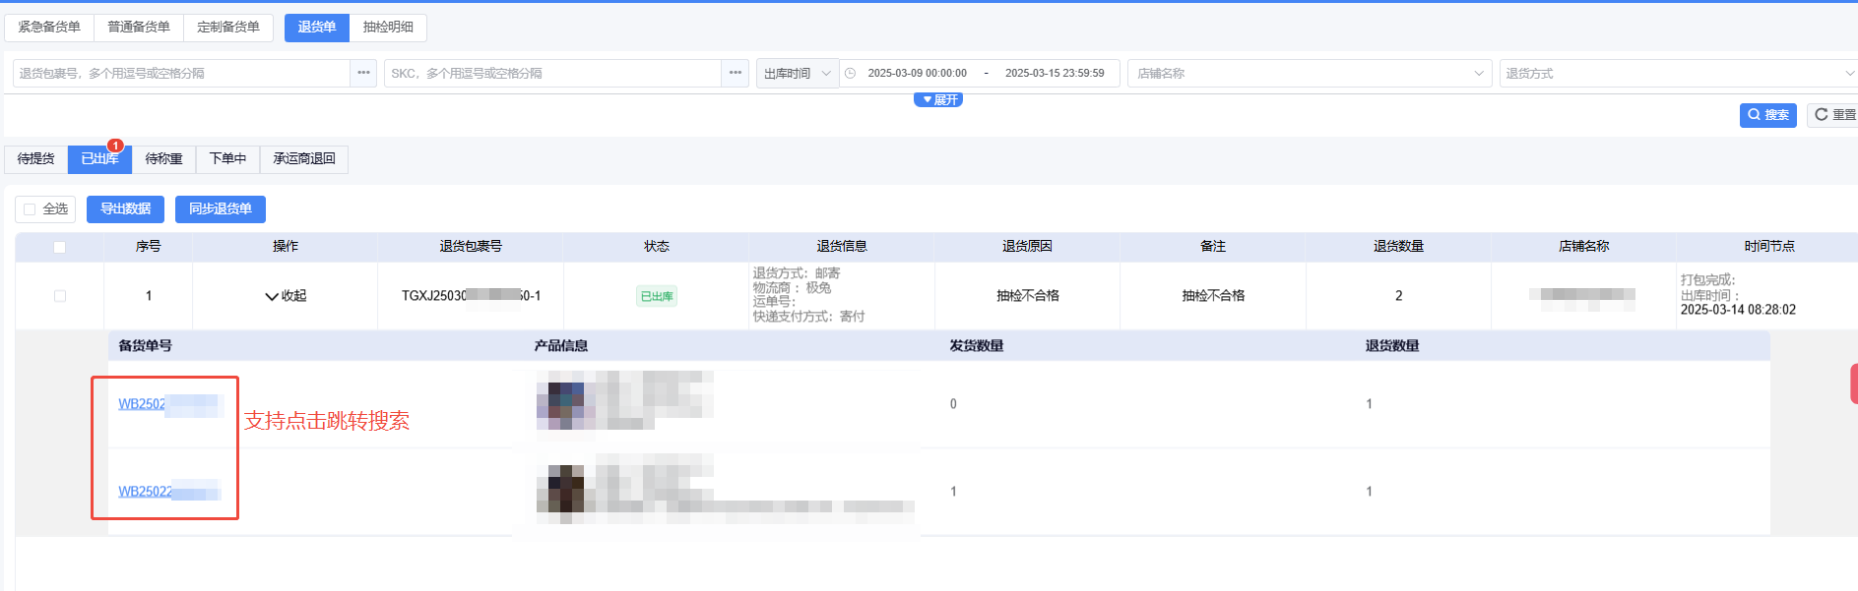Image resolution: width=1858 pixels, height=591 pixels.
Task: Switch to the 抽检明细 tab
Action: click(388, 28)
